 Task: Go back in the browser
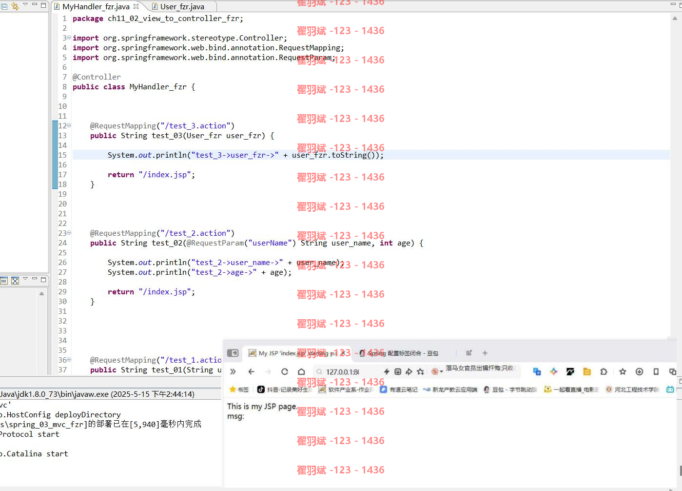click(x=251, y=371)
